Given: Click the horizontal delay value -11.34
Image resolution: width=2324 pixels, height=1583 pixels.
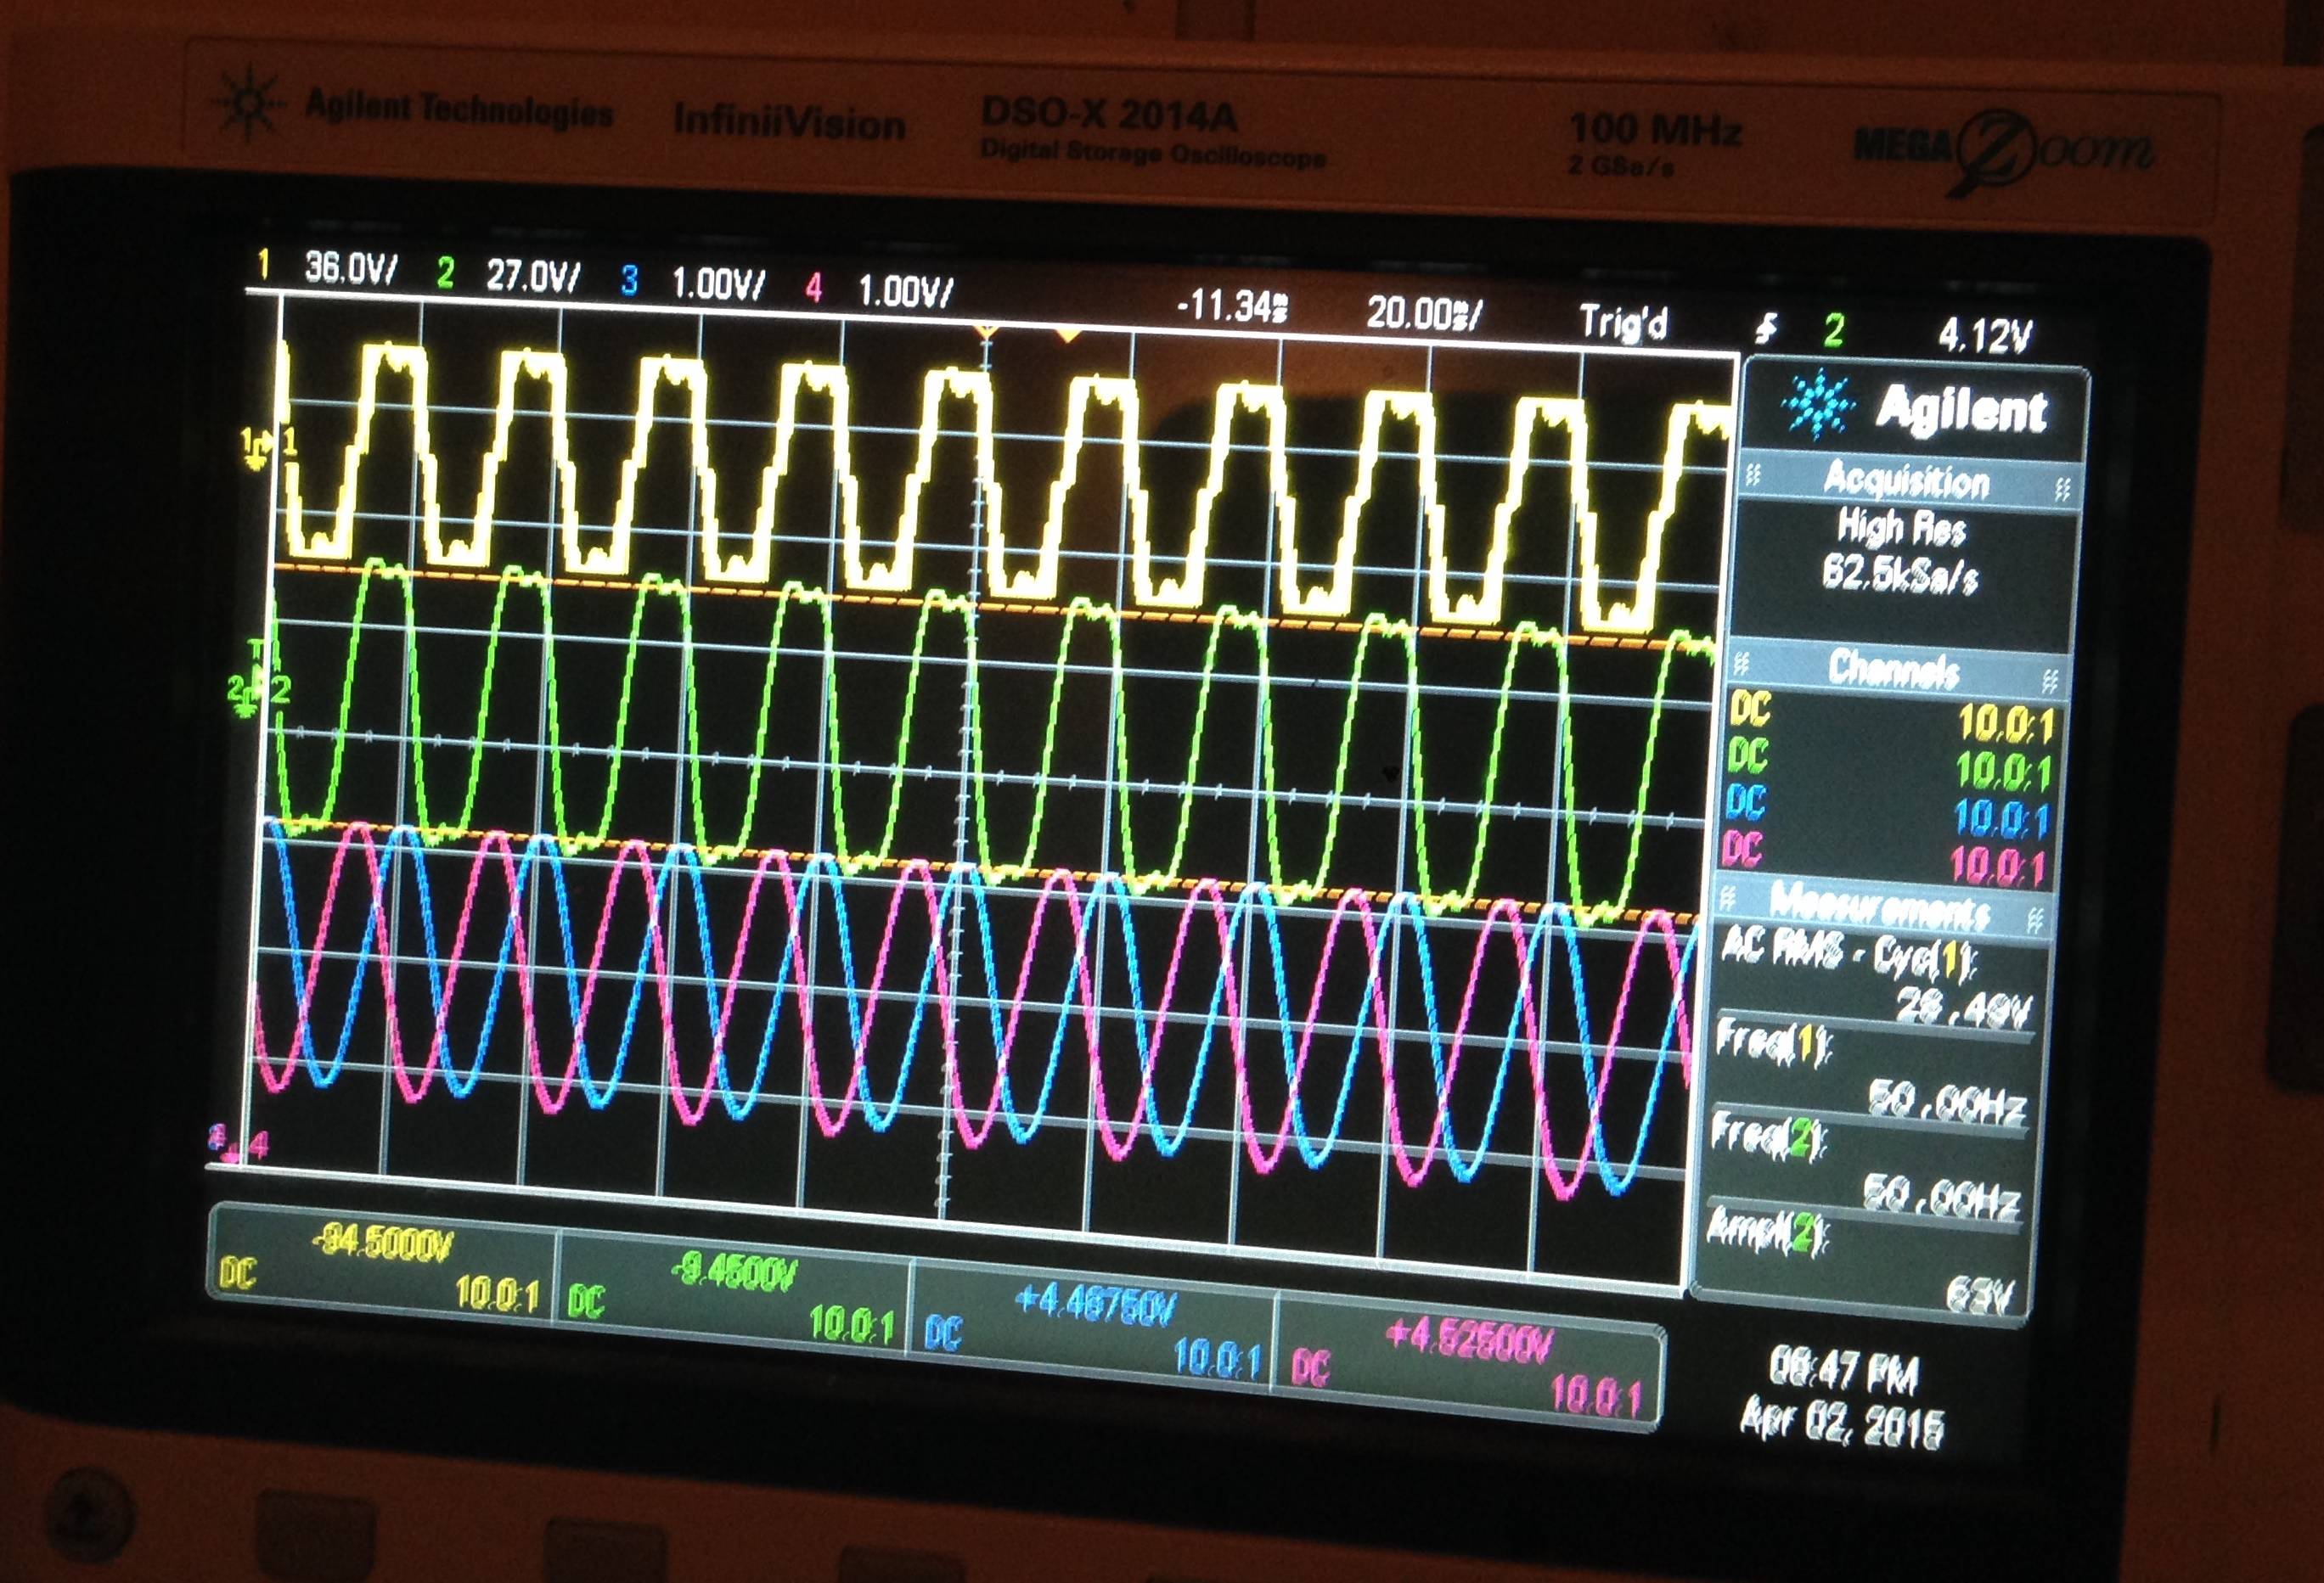Looking at the screenshot, I should tap(1232, 306).
